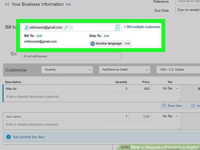Click the Item name field
Image resolution: width=200 pixels, height=150 pixels.
tap(57, 116)
